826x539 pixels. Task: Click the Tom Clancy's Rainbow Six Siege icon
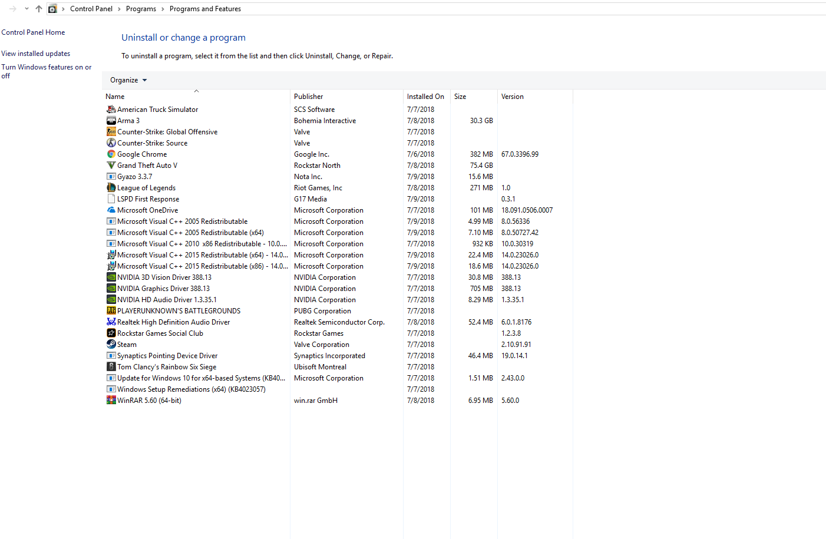click(x=111, y=366)
